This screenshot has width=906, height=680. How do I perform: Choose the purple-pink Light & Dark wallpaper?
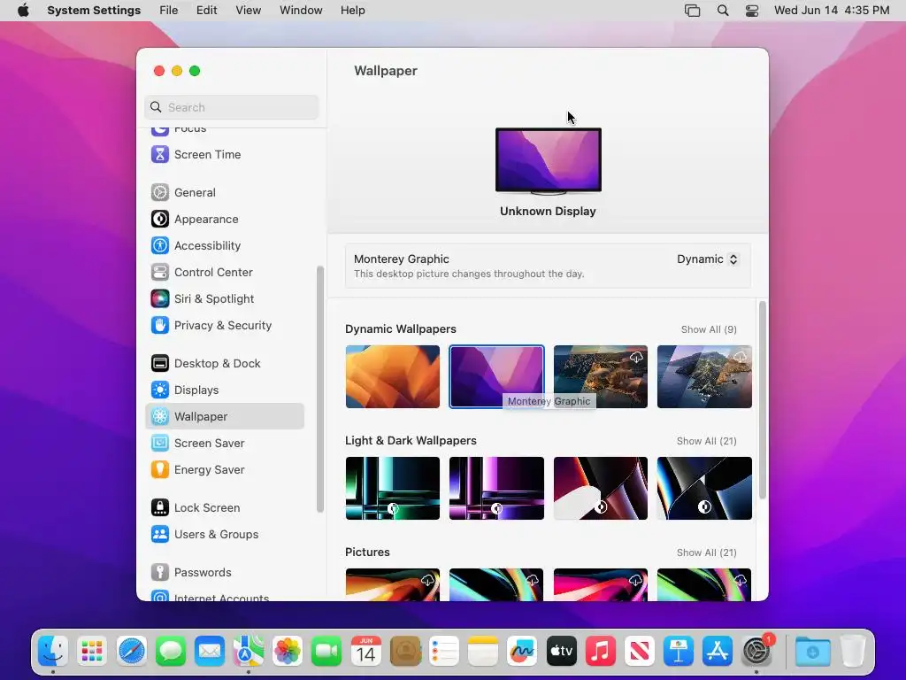(x=496, y=488)
